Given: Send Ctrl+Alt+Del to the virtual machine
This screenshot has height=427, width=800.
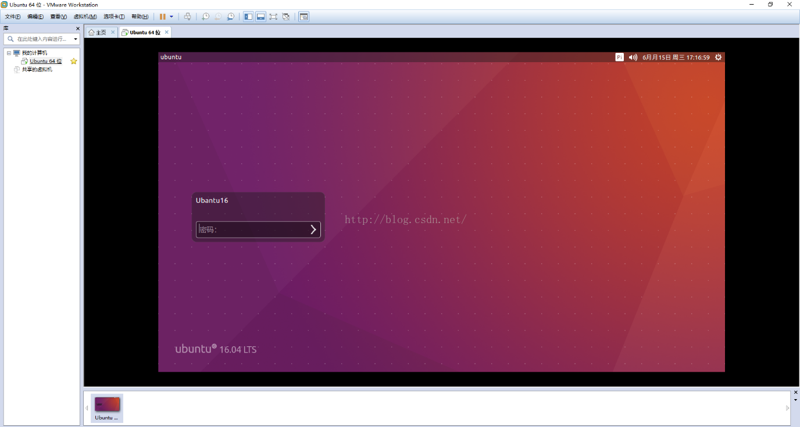Looking at the screenshot, I should pos(187,17).
